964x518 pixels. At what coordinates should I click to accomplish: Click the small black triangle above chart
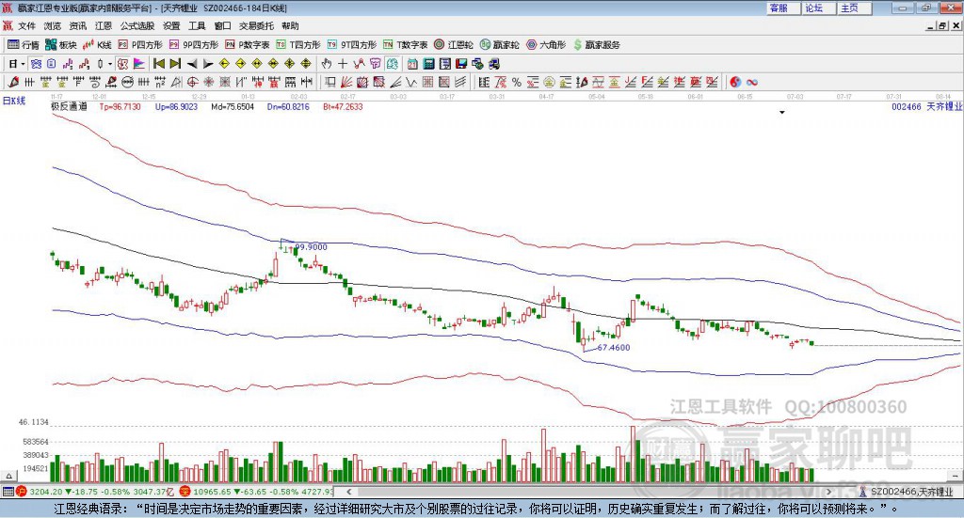782,112
